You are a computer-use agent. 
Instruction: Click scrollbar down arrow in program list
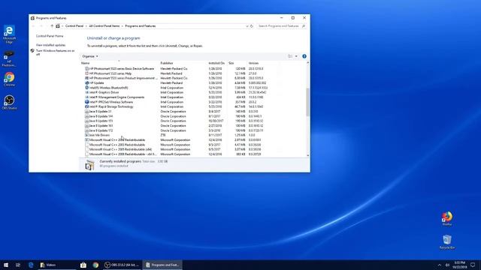point(307,155)
